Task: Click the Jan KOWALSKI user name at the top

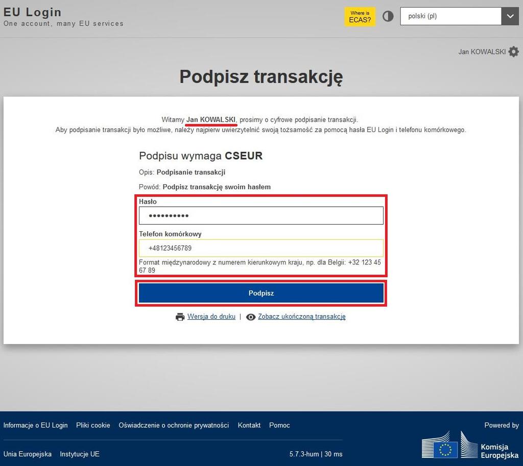Action: tap(482, 52)
